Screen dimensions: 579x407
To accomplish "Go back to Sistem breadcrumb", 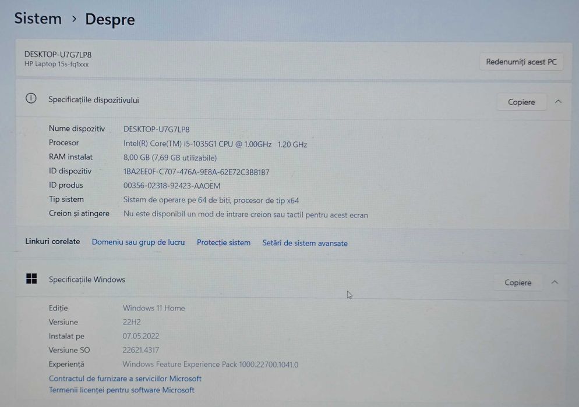I will coord(38,19).
